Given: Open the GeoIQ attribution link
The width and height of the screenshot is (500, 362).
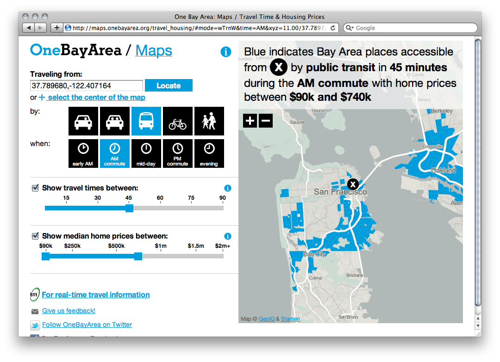Looking at the screenshot, I should [x=266, y=319].
